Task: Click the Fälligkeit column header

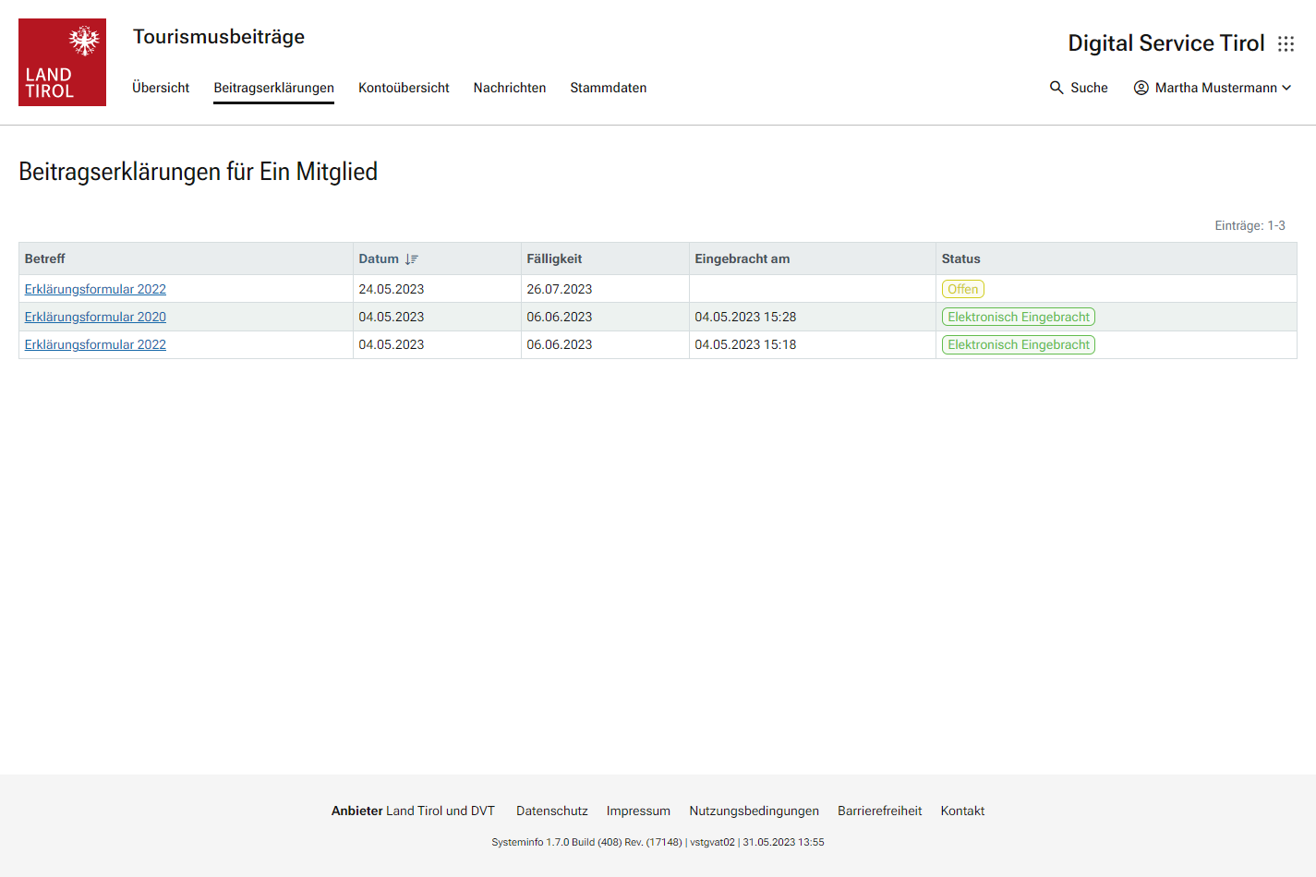Action: [554, 258]
